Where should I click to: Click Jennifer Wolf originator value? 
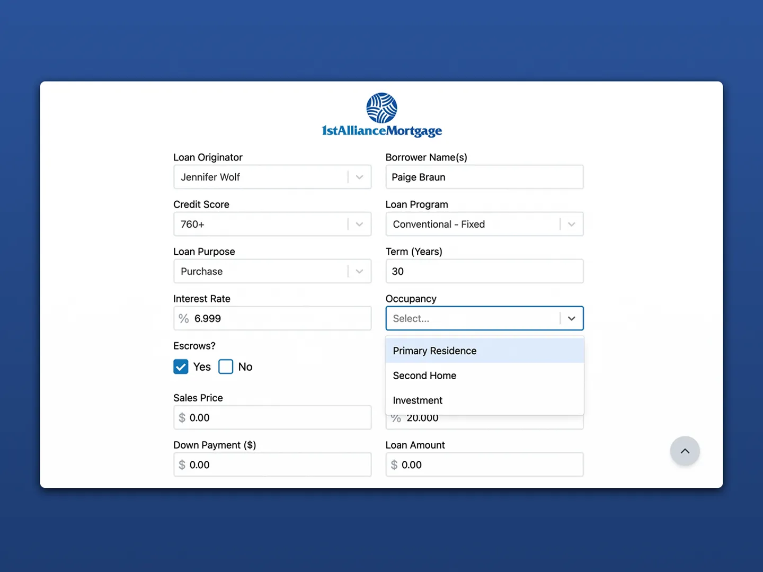pos(210,177)
